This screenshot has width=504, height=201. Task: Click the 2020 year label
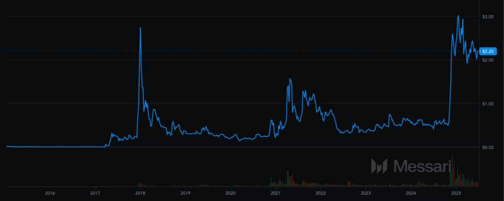230,193
